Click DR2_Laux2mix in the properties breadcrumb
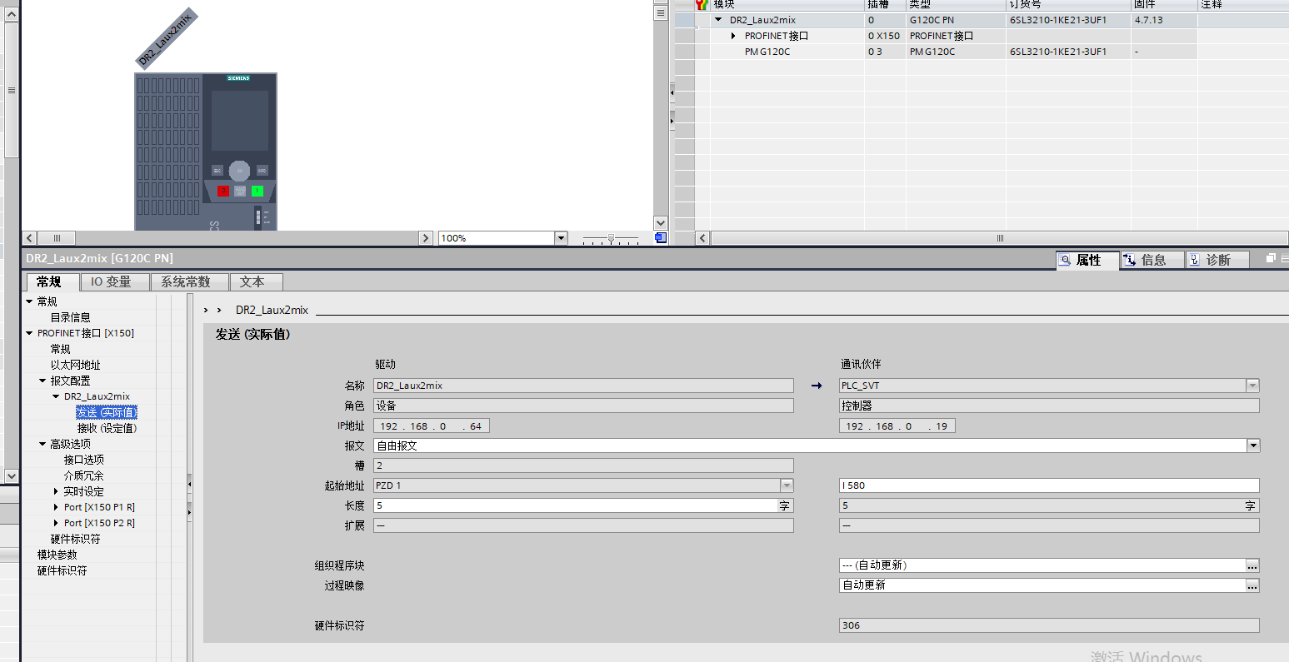The width and height of the screenshot is (1289, 662). click(272, 310)
